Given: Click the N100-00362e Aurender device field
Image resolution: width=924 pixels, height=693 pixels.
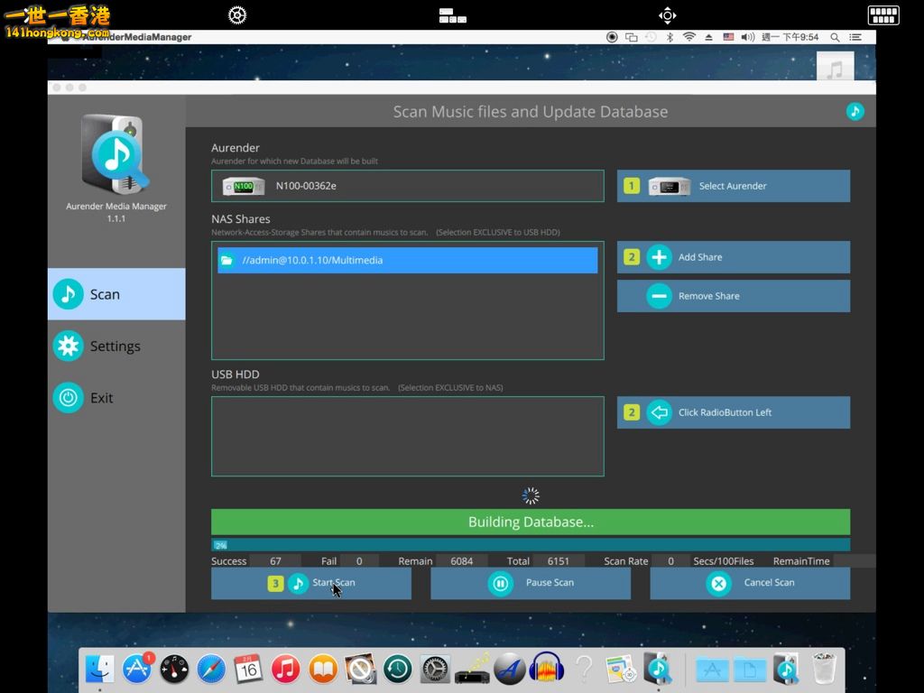Looking at the screenshot, I should pyautogui.click(x=407, y=186).
